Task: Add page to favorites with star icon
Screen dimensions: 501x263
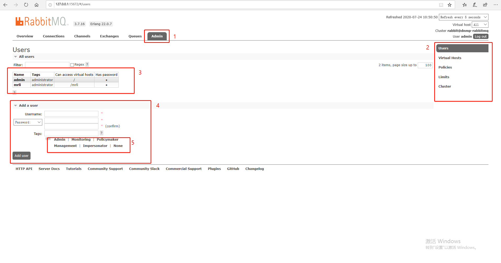Action: [x=450, y=5]
